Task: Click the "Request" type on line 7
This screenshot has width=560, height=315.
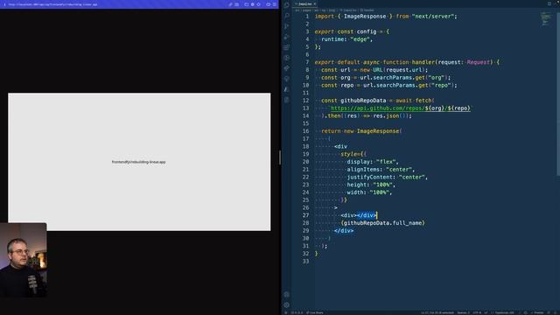Action: pyautogui.click(x=479, y=62)
